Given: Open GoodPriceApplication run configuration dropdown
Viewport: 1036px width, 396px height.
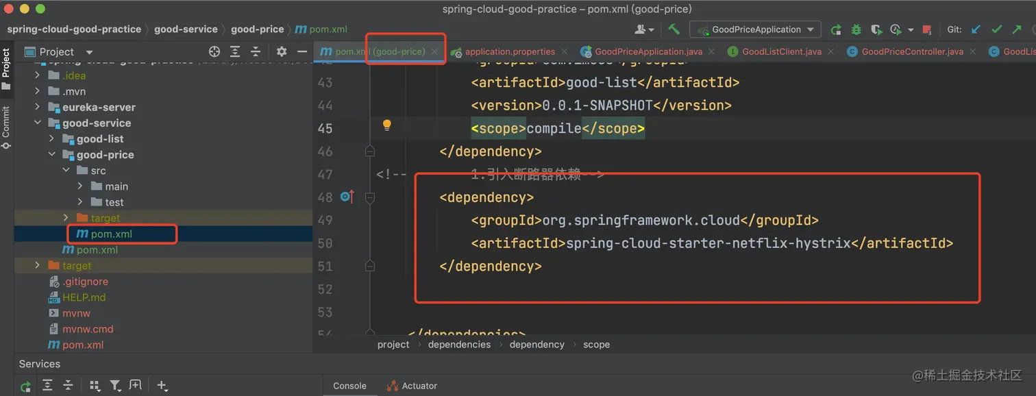Looking at the screenshot, I should click(x=755, y=29).
